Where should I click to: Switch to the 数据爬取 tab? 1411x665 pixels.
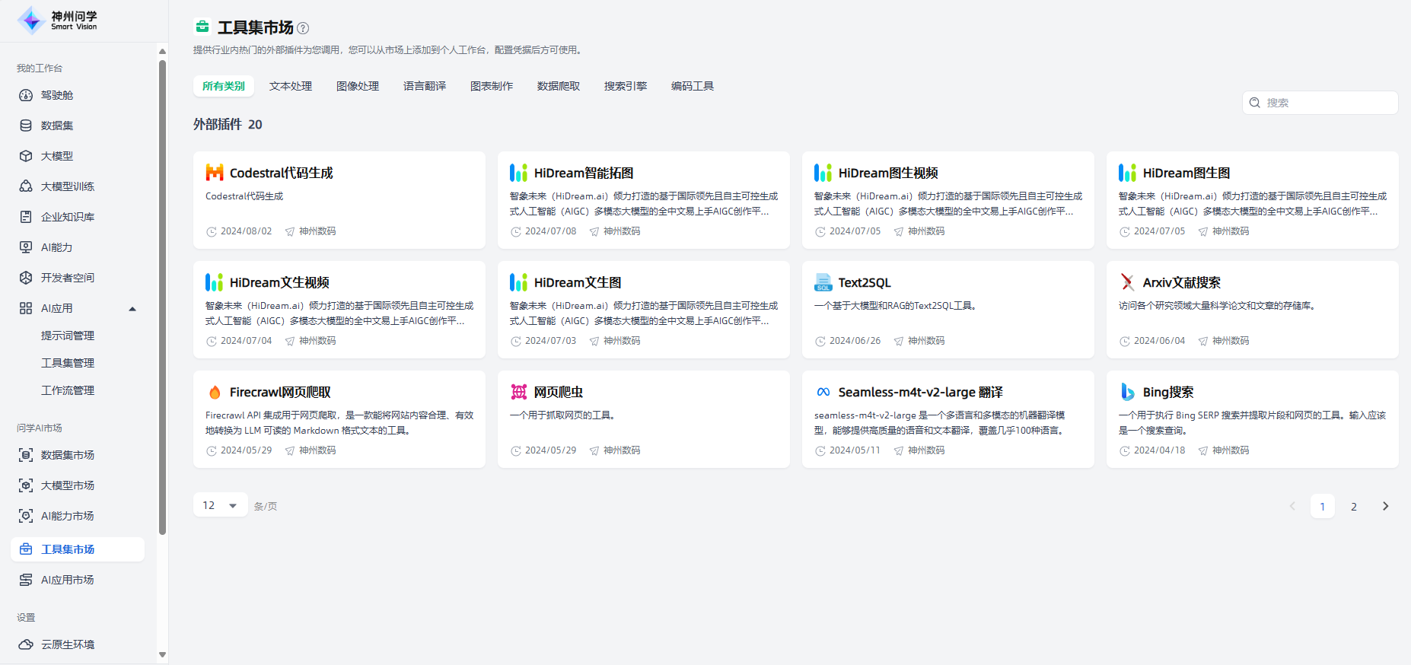click(x=559, y=86)
